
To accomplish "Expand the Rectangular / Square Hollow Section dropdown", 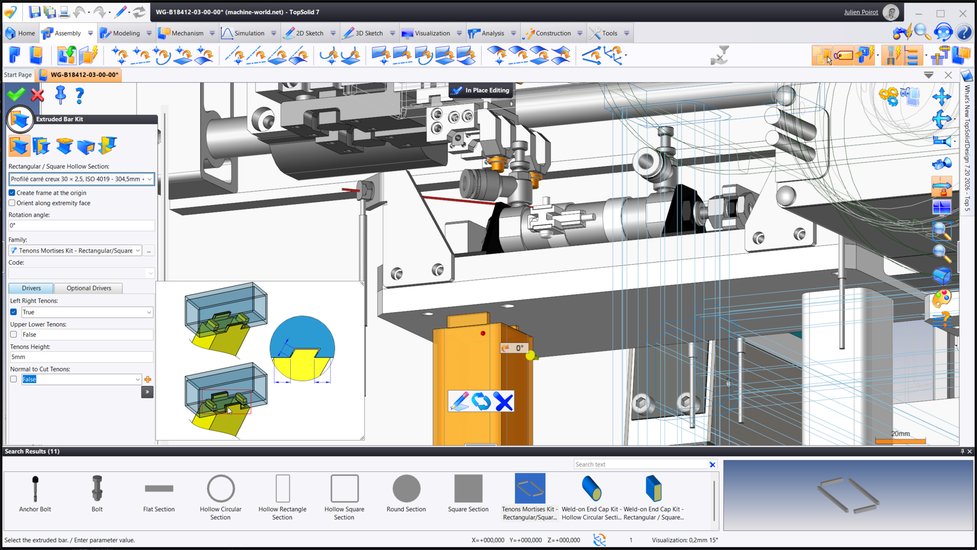I will click(150, 179).
